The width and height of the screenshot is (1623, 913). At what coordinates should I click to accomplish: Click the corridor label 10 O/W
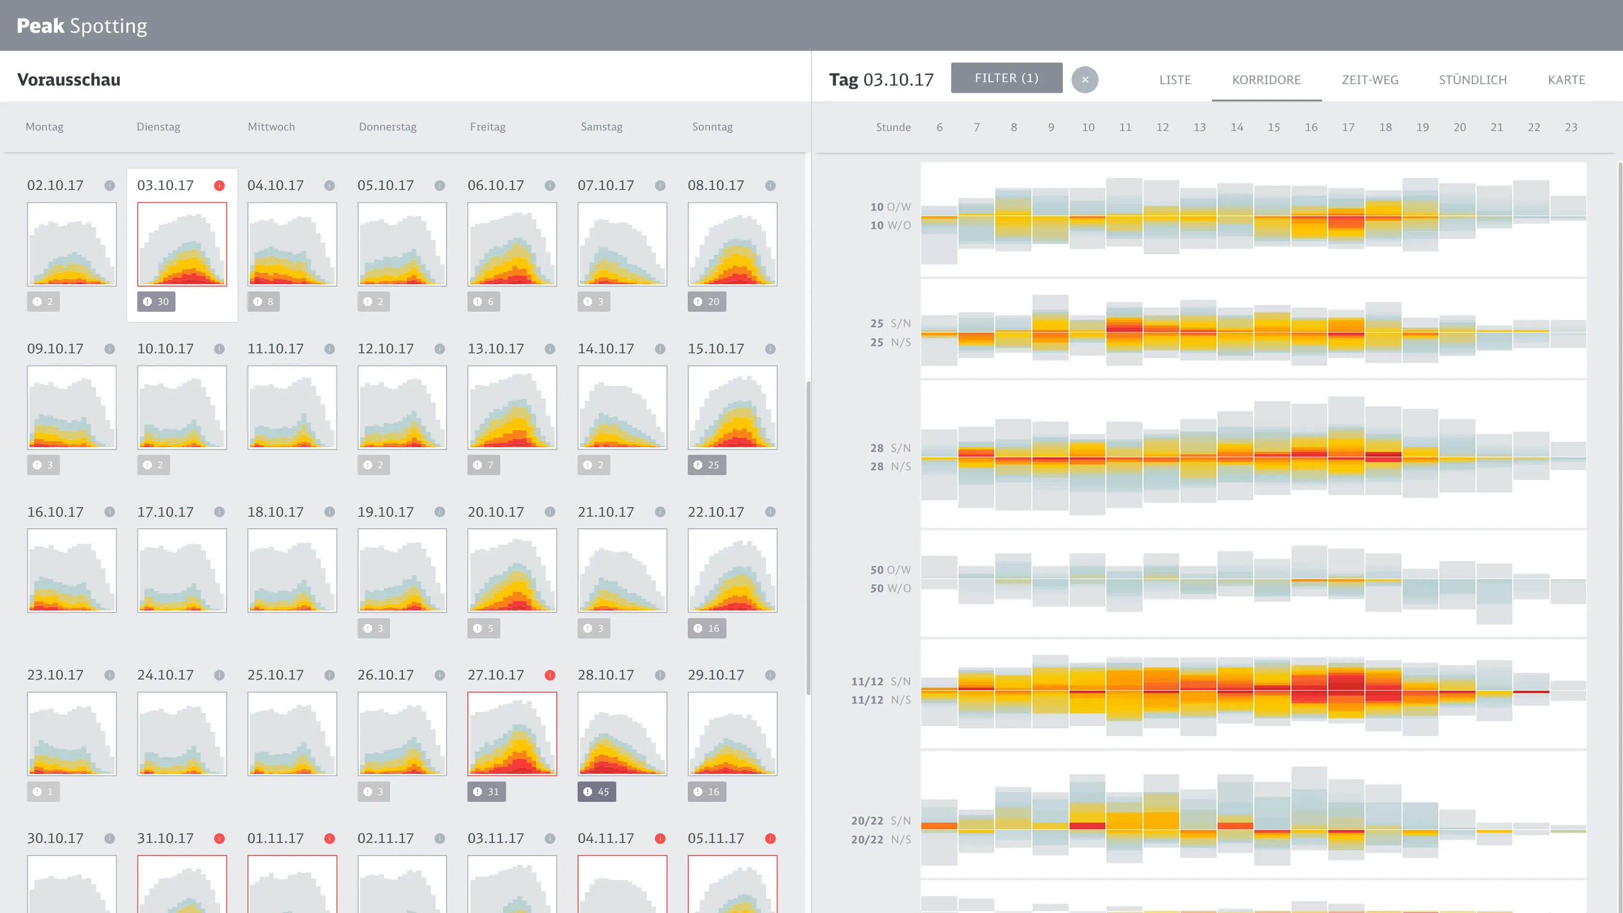point(890,207)
